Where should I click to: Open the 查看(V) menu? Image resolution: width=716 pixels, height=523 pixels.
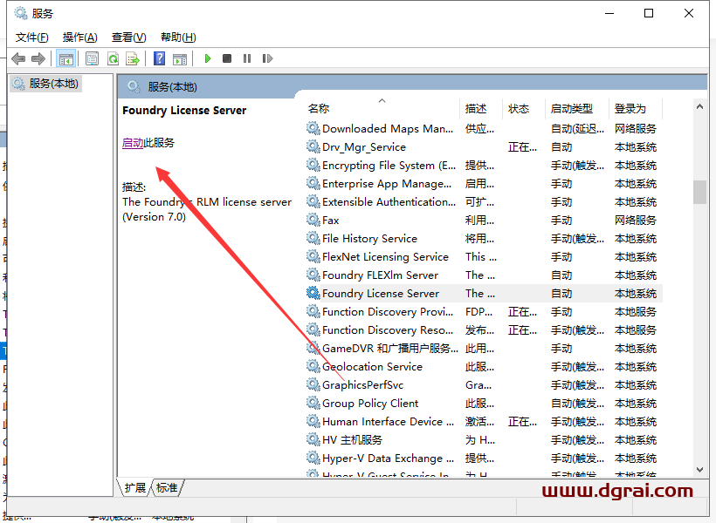point(128,37)
